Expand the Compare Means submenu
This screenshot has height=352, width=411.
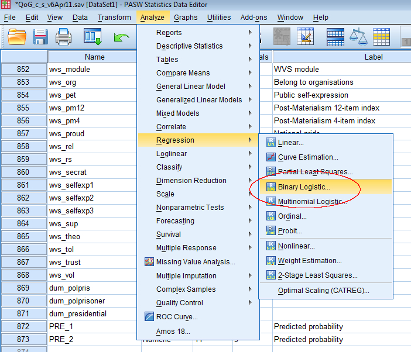[x=183, y=73]
